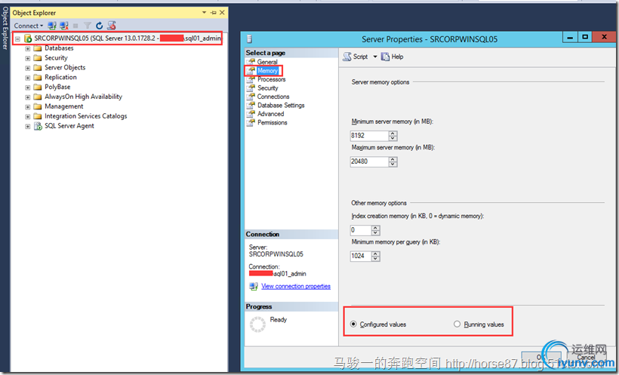Click the Connections page icon

[251, 97]
